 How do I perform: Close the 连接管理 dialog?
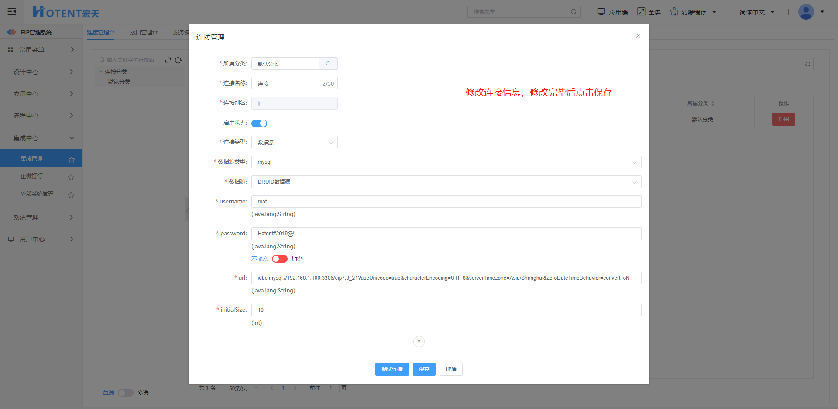click(x=638, y=36)
